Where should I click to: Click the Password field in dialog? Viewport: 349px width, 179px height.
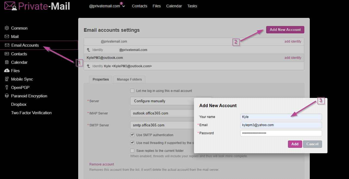(281, 133)
